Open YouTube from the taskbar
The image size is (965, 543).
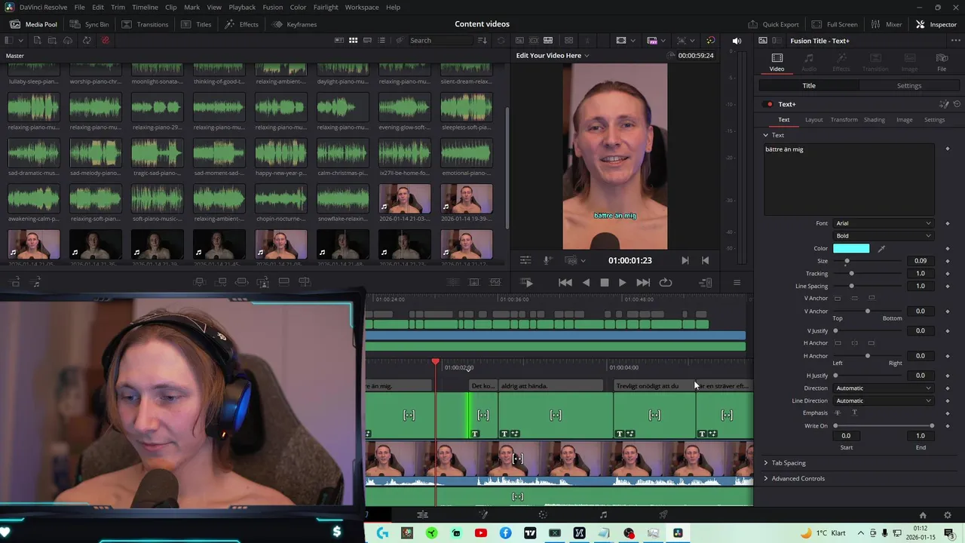pyautogui.click(x=481, y=533)
